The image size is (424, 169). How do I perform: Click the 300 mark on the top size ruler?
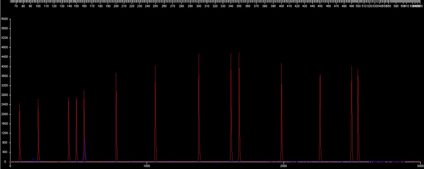coord(199,6)
